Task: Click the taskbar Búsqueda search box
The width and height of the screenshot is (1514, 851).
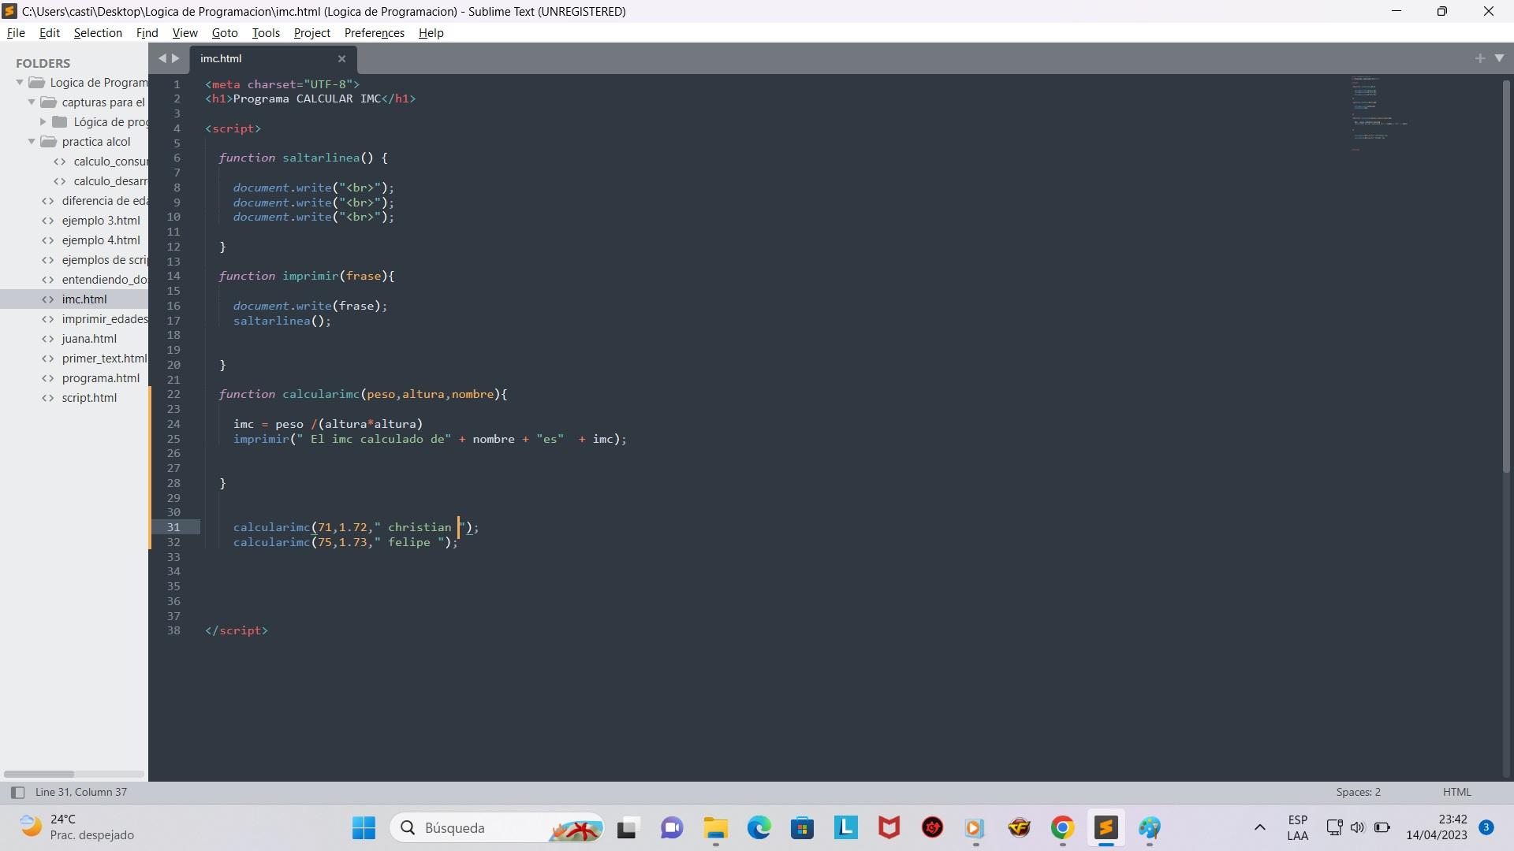Action: pyautogui.click(x=498, y=828)
